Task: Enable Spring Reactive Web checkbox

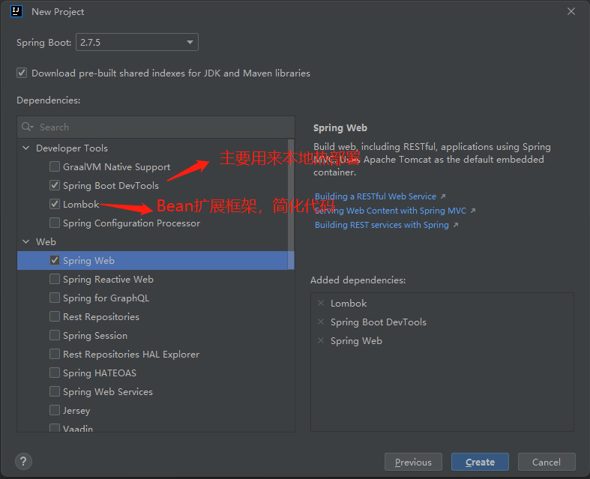Action: (x=55, y=279)
